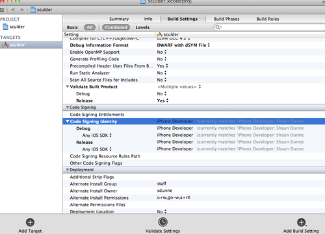325x234 pixels.
Task: Select Code Signing Entitlements row
Action: (x=194, y=115)
